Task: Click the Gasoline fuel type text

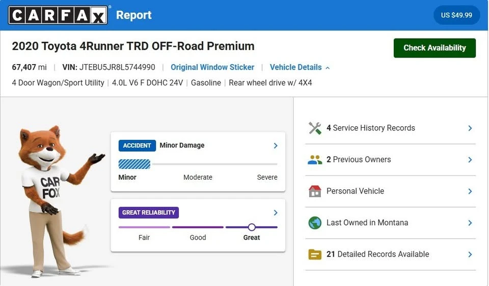Action: click(x=206, y=83)
